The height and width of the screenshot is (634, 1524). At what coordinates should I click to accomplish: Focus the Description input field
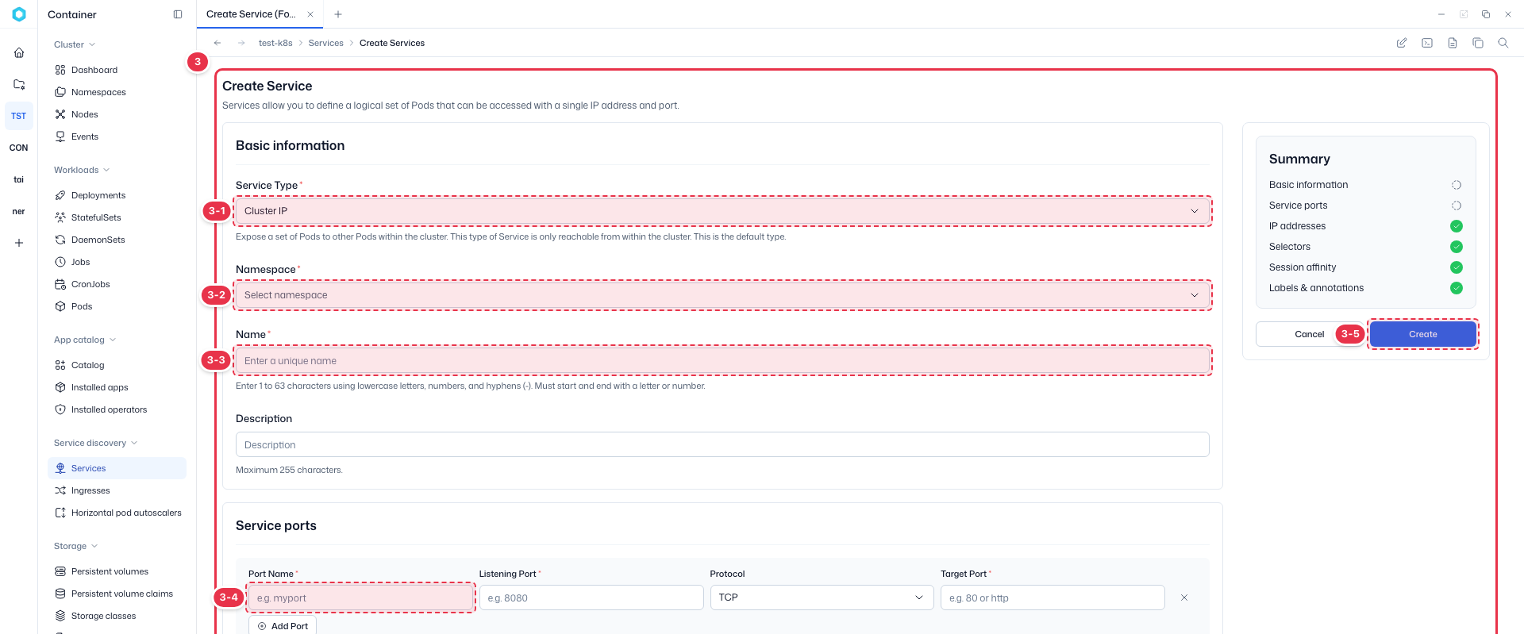(x=722, y=444)
